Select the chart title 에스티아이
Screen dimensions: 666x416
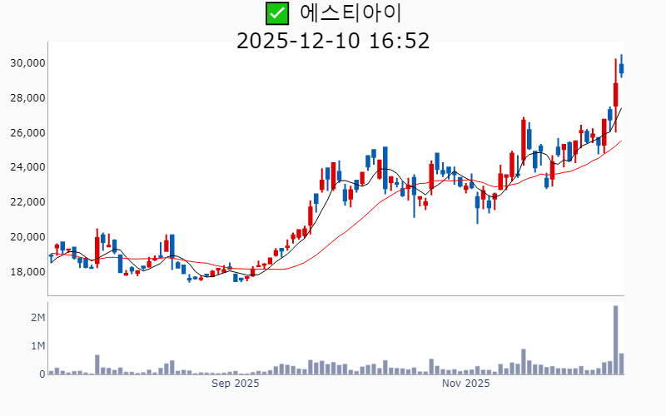(350, 13)
